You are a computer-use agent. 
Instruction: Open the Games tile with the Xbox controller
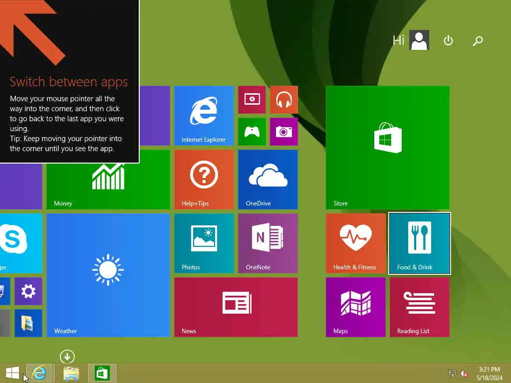click(x=252, y=132)
